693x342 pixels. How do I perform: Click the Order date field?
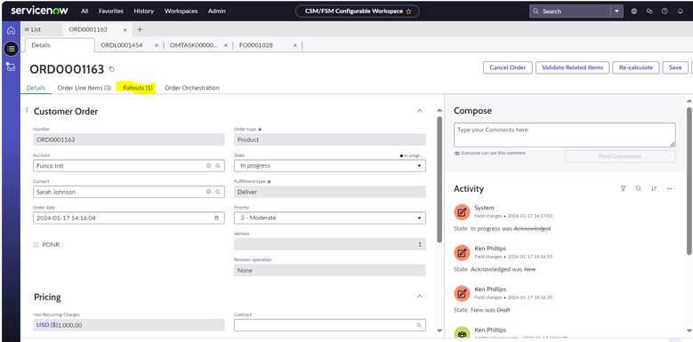point(129,218)
